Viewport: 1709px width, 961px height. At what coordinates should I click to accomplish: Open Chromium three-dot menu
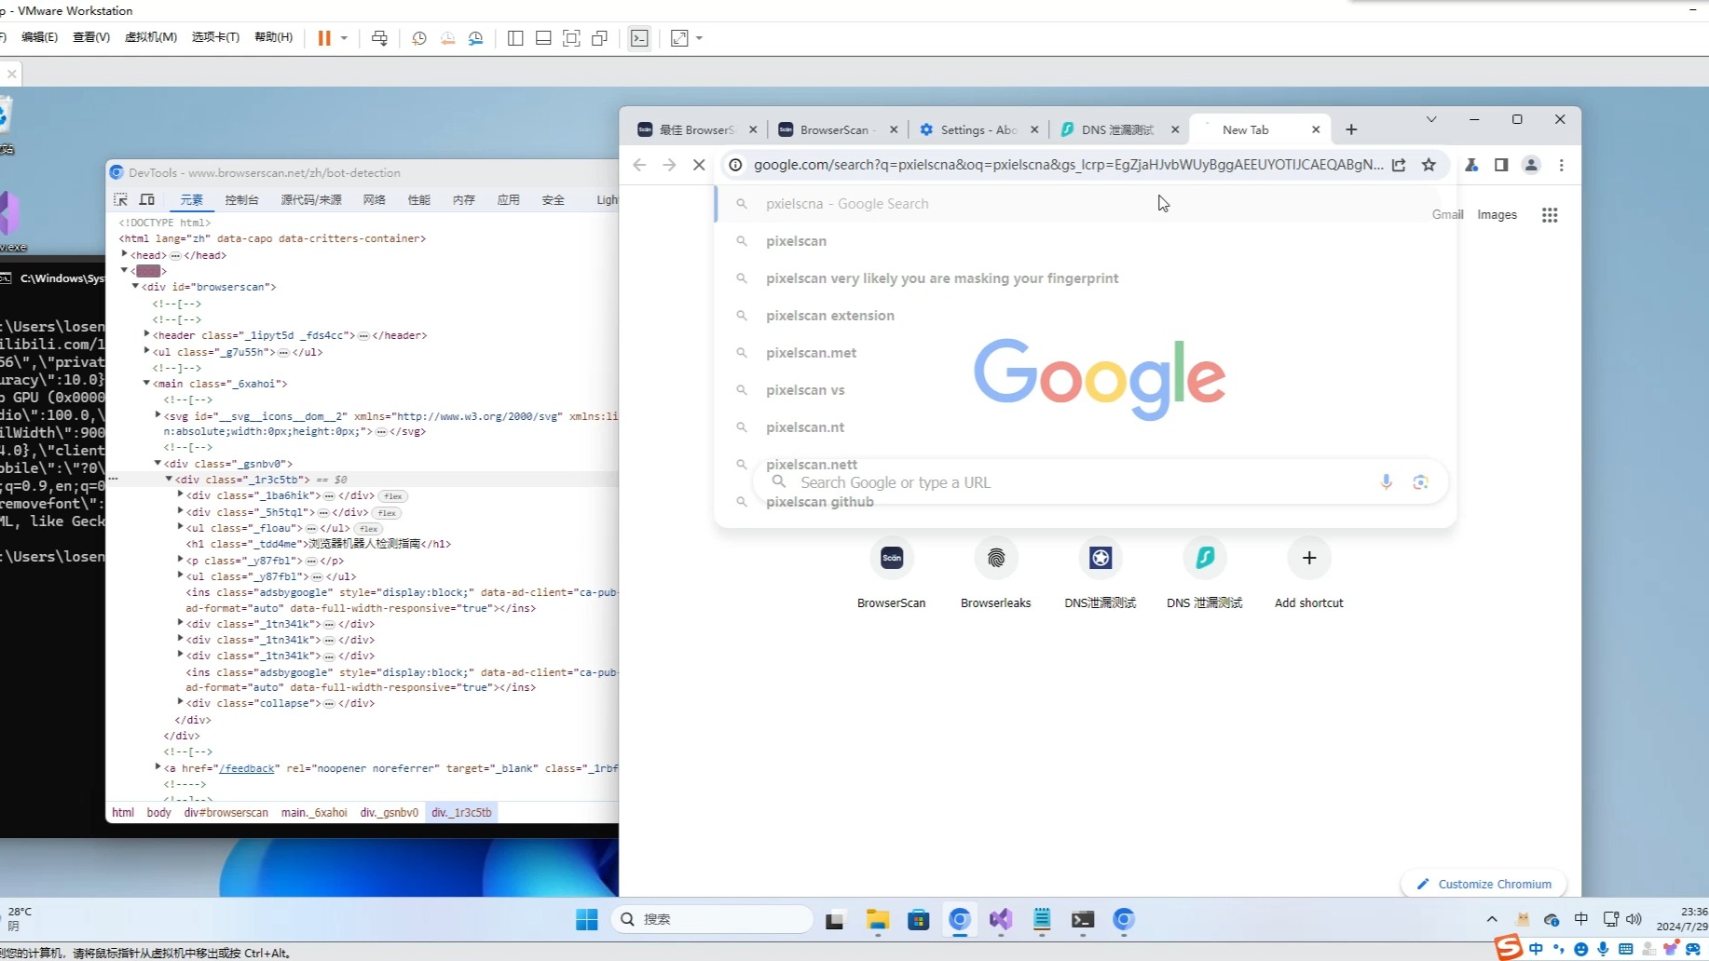coord(1562,165)
